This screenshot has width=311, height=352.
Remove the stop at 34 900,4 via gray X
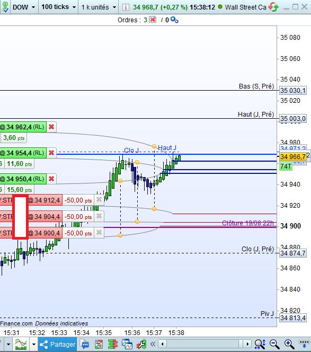click(99, 233)
